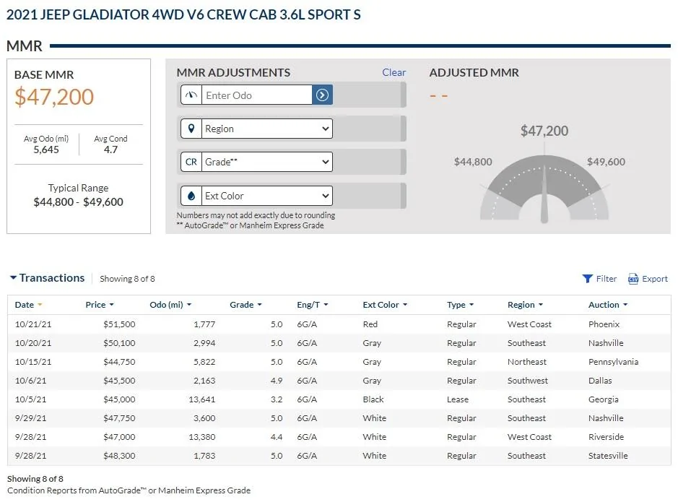Click the 4.4 grade cell

[277, 437]
